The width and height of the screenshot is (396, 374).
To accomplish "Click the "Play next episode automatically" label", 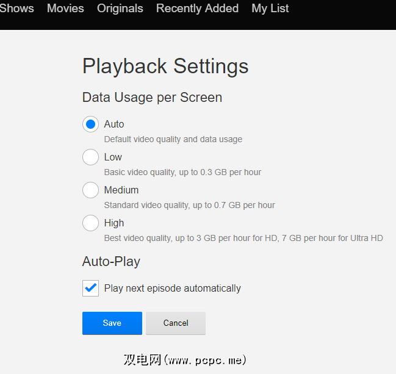I will (x=173, y=289).
